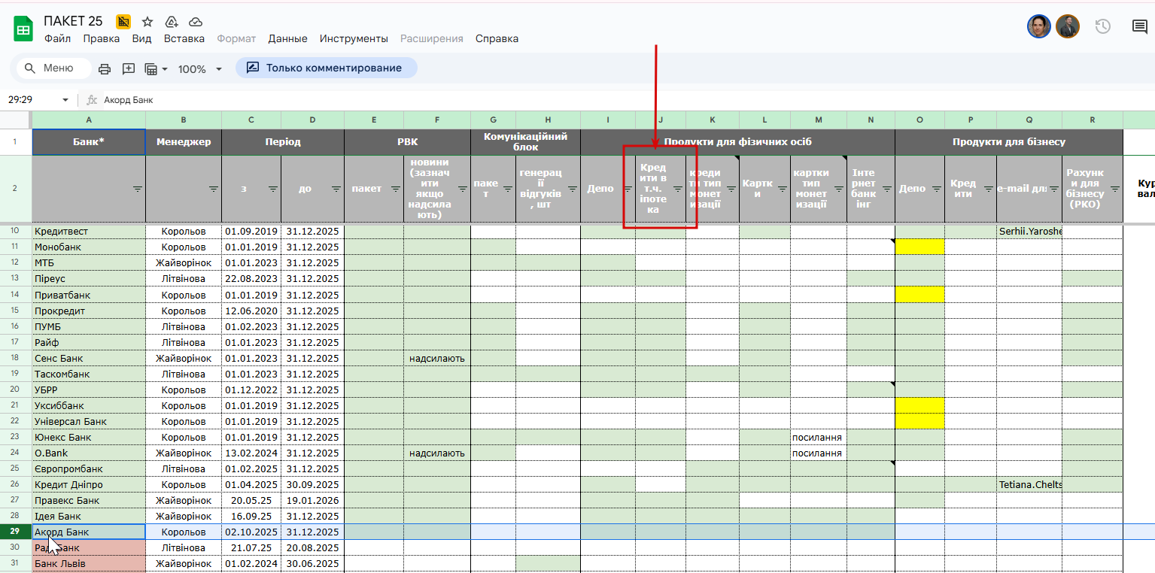Image resolution: width=1155 pixels, height=573 pixels.
Task: Open the filter button on новини column
Action: coord(462,189)
